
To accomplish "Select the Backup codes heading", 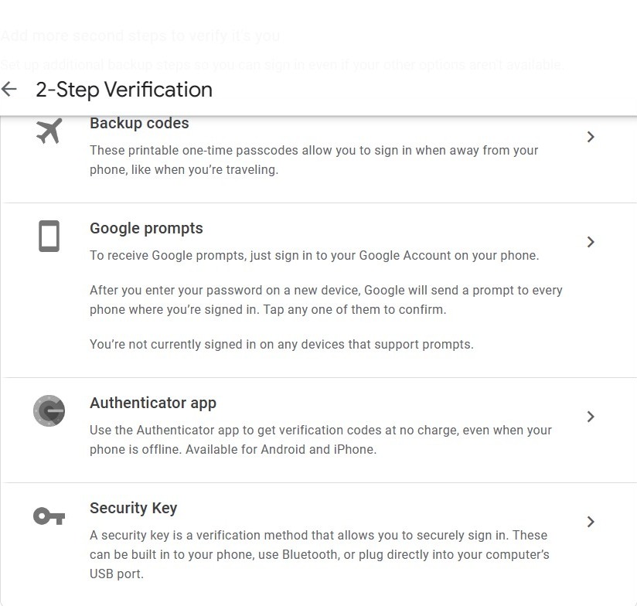I will coord(139,124).
